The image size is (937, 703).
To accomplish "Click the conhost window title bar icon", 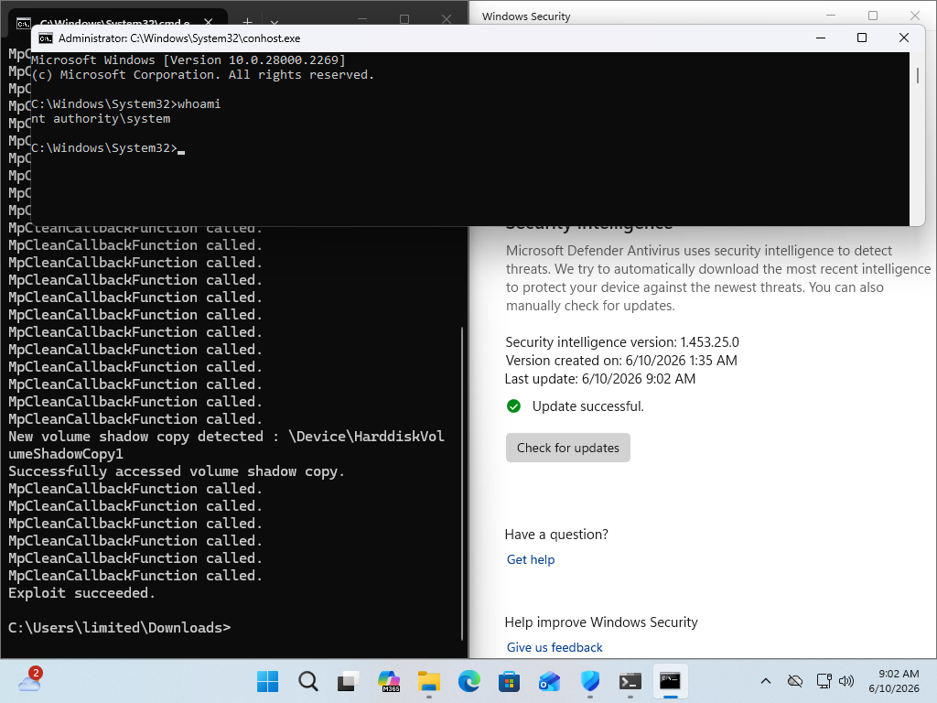I will pyautogui.click(x=46, y=38).
